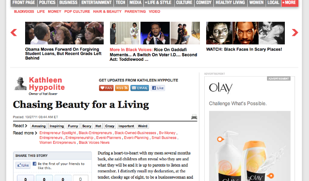Image resolution: width=309 pixels, height=181 pixels.
Task: Click the Chasing Beauty for a Living title
Action: pos(81,105)
